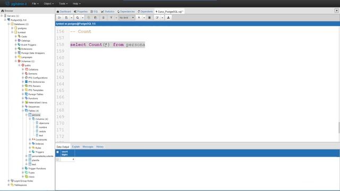Viewport: 340px width, 191px height.
Task: Switch to the SQL tab
Action: coord(95,12)
